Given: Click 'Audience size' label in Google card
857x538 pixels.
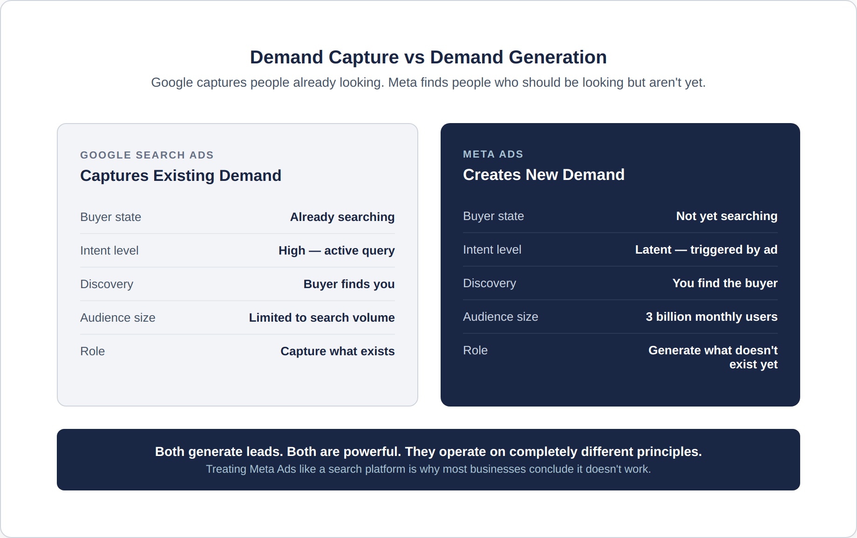Looking at the screenshot, I should point(117,317).
